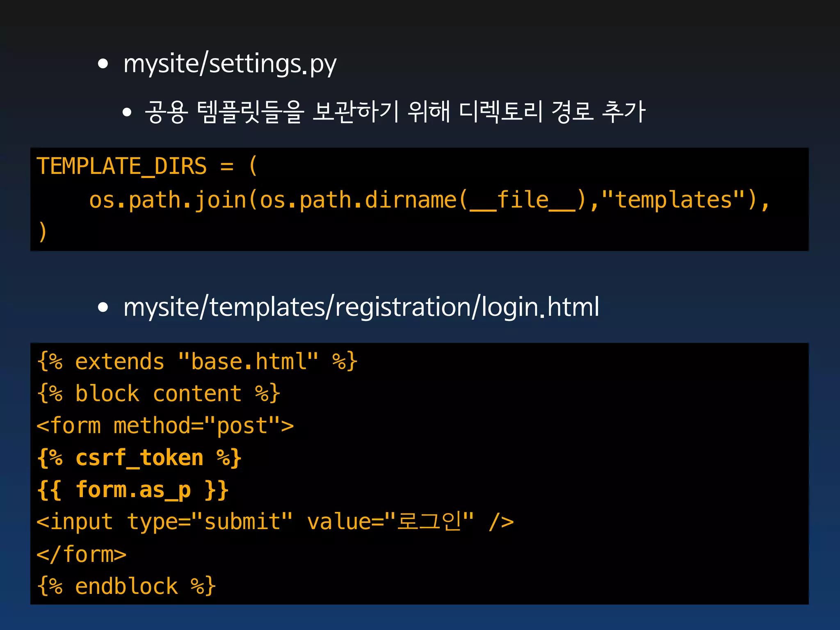Click the '<form method="post">' line
The image size is (840, 630).
165,425
